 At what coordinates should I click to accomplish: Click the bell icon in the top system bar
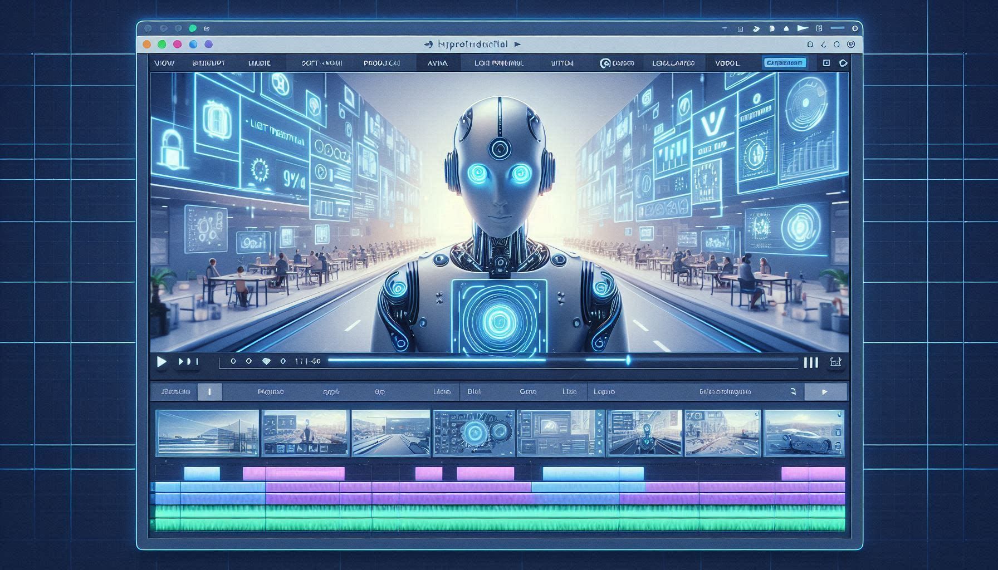(x=786, y=28)
